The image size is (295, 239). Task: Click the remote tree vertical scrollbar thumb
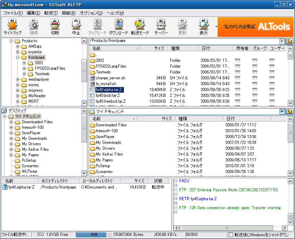point(84,71)
